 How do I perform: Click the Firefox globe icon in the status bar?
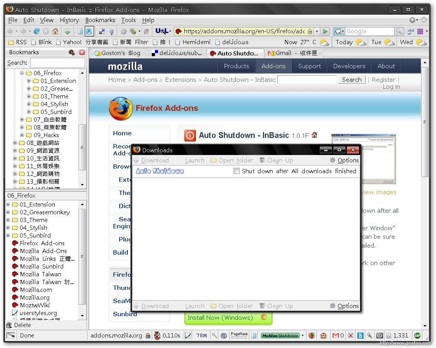pos(312,336)
